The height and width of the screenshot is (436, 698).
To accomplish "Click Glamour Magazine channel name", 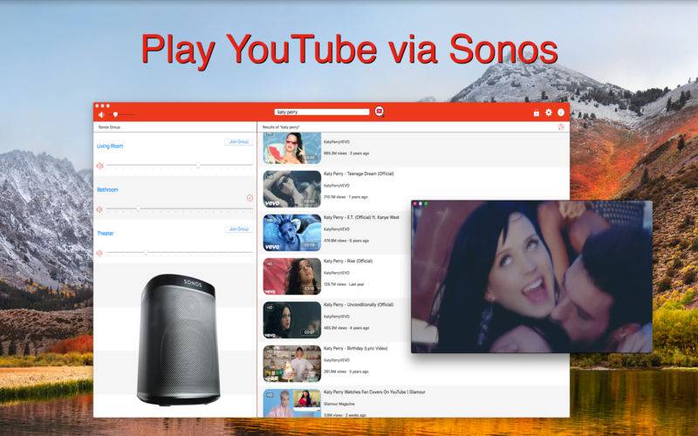I will pyautogui.click(x=339, y=404).
